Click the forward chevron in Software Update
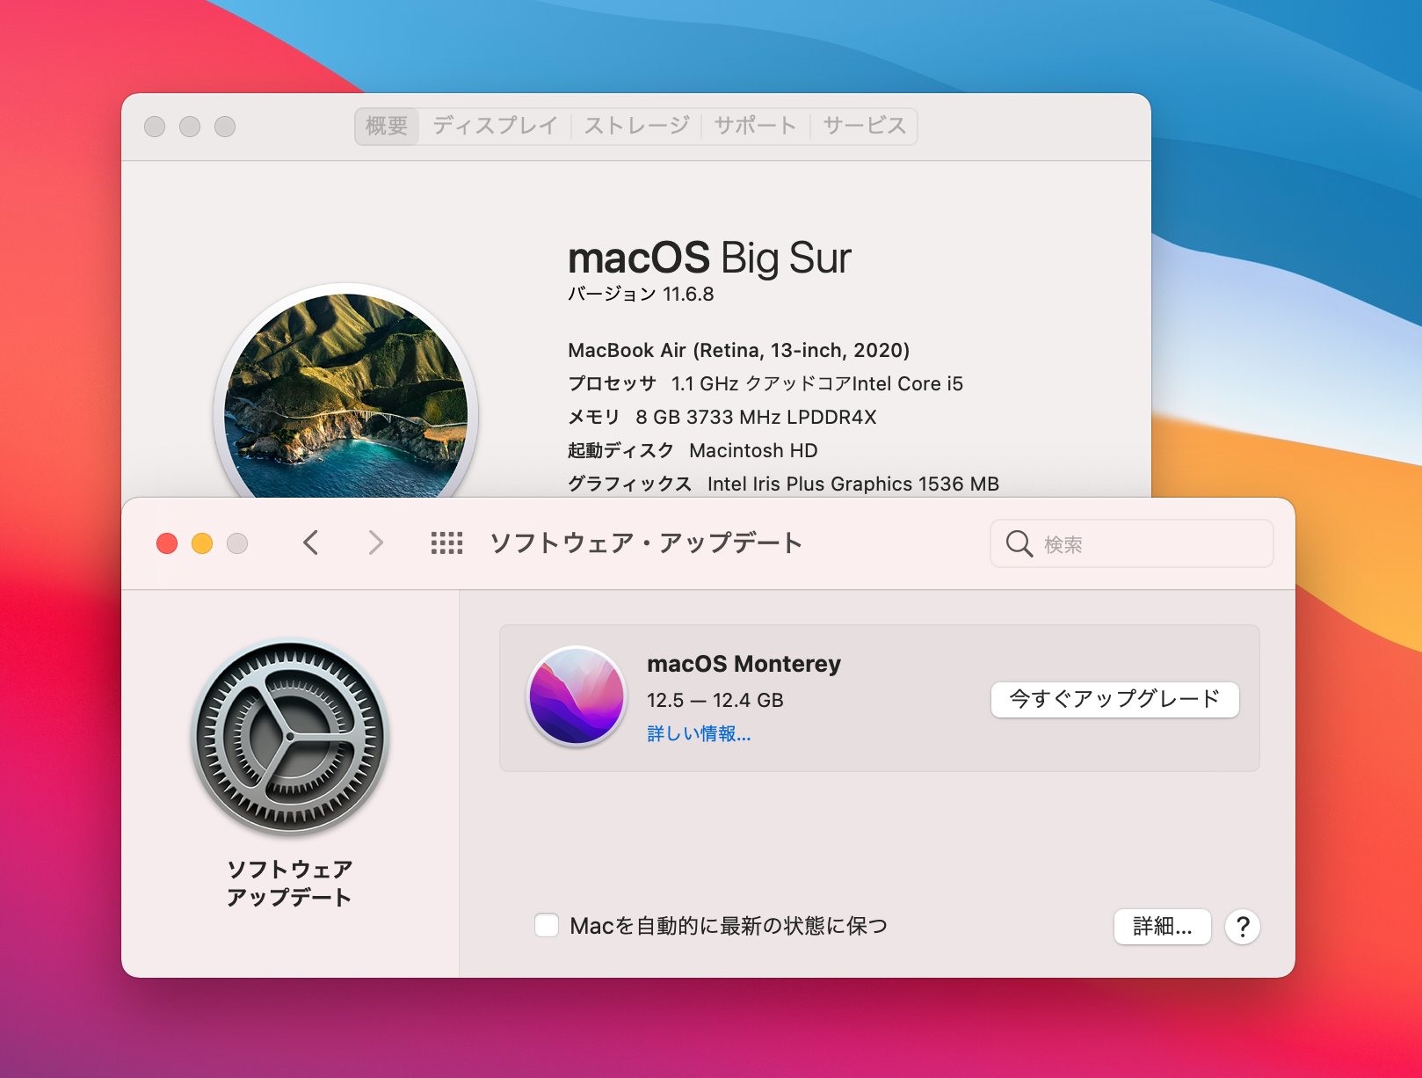The width and height of the screenshot is (1422, 1078). click(375, 543)
